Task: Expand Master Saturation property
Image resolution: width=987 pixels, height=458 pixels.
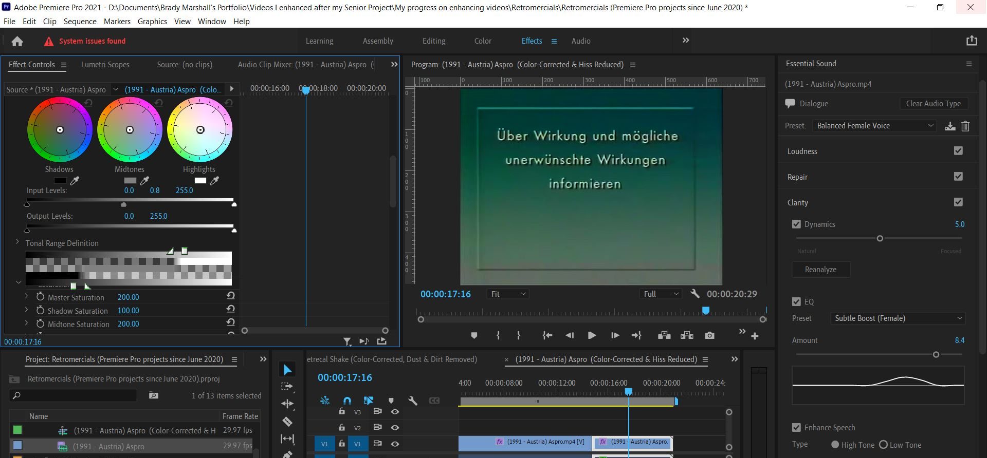Action: (26, 296)
